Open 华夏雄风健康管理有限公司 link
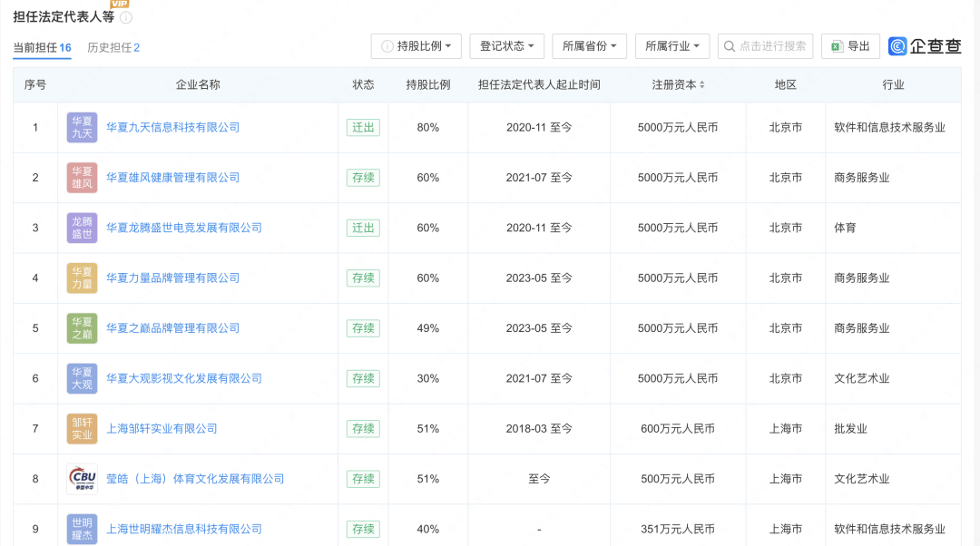The width and height of the screenshot is (980, 546). click(x=173, y=178)
